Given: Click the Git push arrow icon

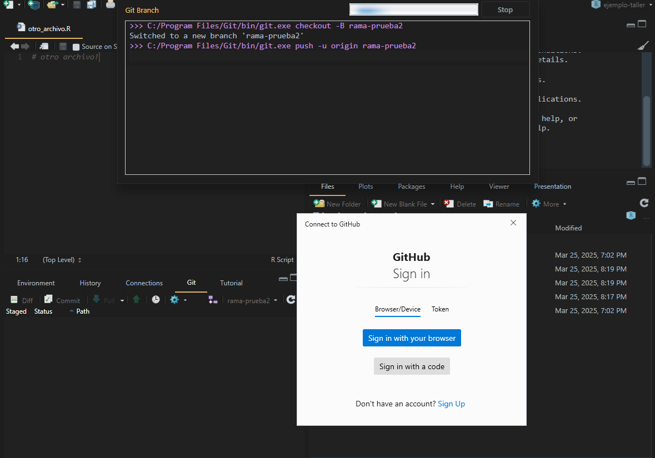Looking at the screenshot, I should (136, 299).
